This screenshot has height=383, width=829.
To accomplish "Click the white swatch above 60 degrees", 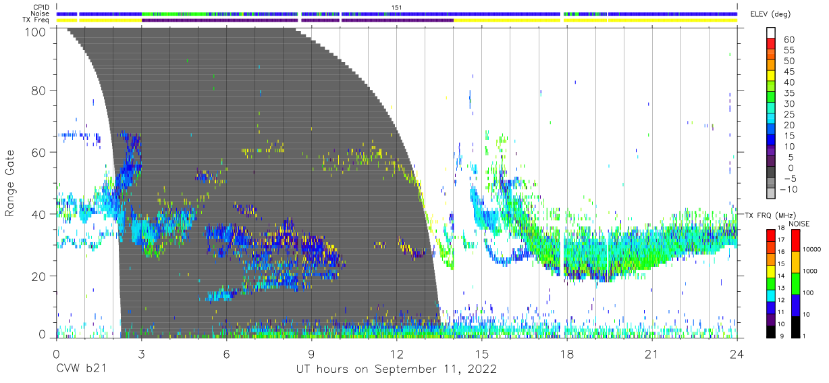I will pos(770,33).
